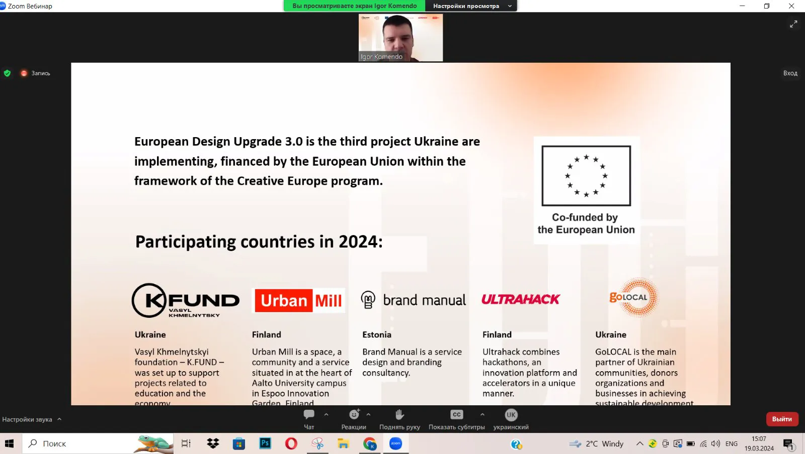Open the notification center icon

(x=788, y=444)
